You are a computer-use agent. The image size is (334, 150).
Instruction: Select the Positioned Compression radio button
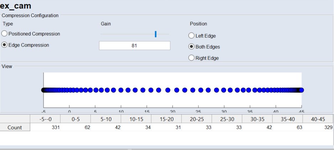point(5,34)
